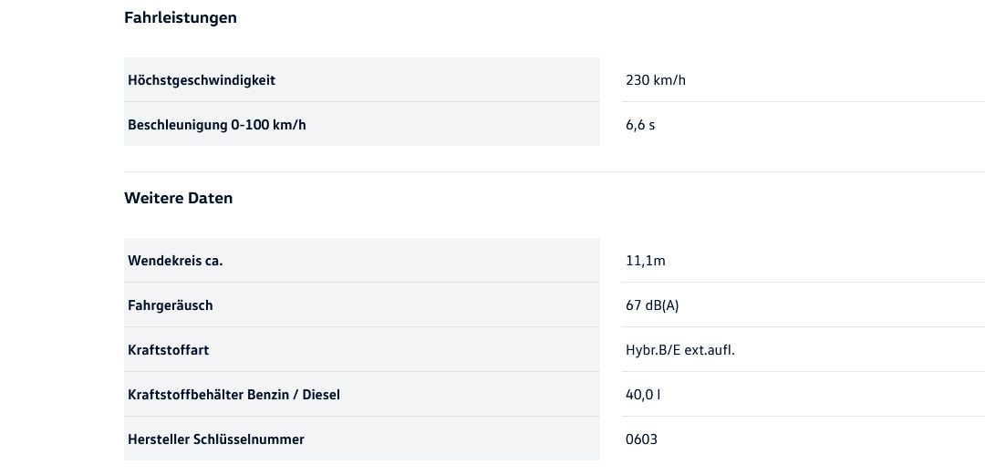Click the 230 km/h top speed value

655,80
